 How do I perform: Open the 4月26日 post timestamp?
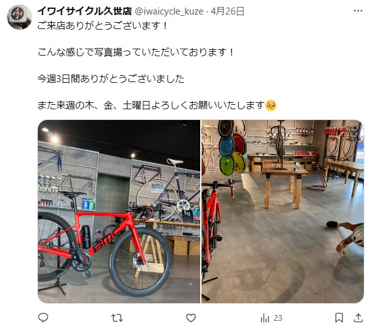click(x=227, y=11)
